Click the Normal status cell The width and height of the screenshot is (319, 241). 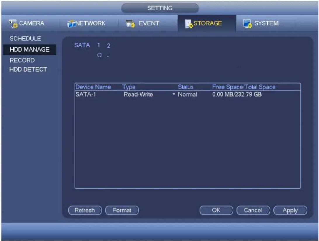(187, 94)
